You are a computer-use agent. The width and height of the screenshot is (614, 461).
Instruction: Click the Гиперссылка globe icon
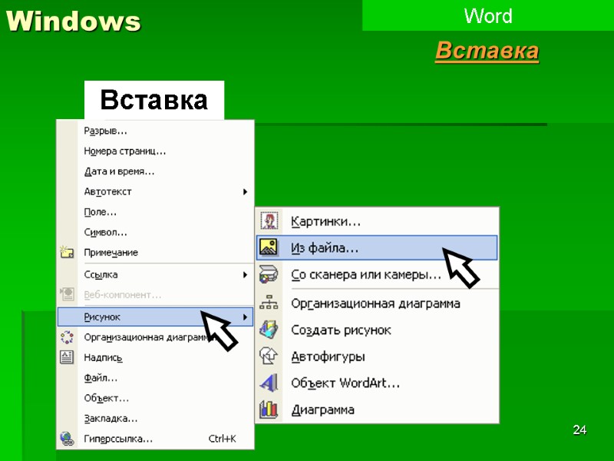[x=67, y=438]
